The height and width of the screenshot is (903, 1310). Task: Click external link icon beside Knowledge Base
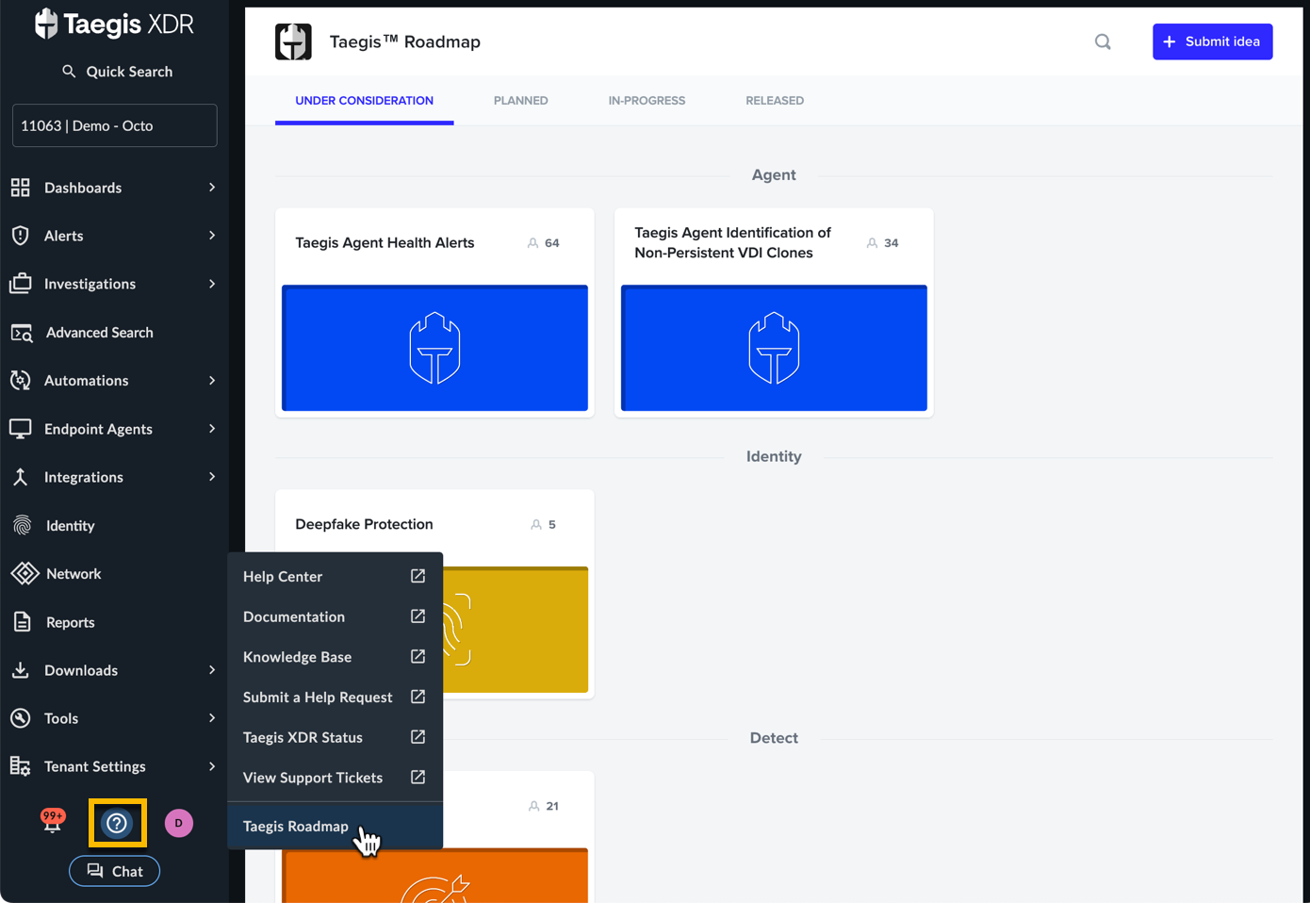(418, 656)
